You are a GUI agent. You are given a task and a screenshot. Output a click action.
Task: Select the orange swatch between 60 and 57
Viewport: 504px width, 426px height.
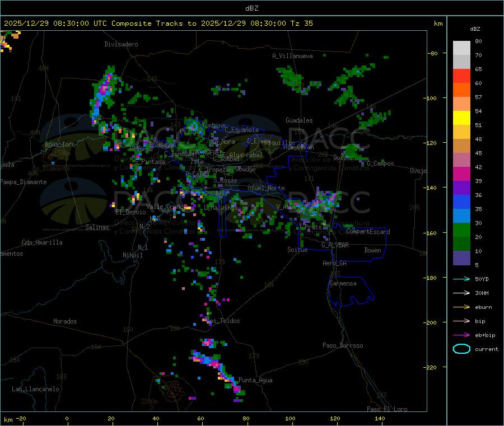click(461, 90)
